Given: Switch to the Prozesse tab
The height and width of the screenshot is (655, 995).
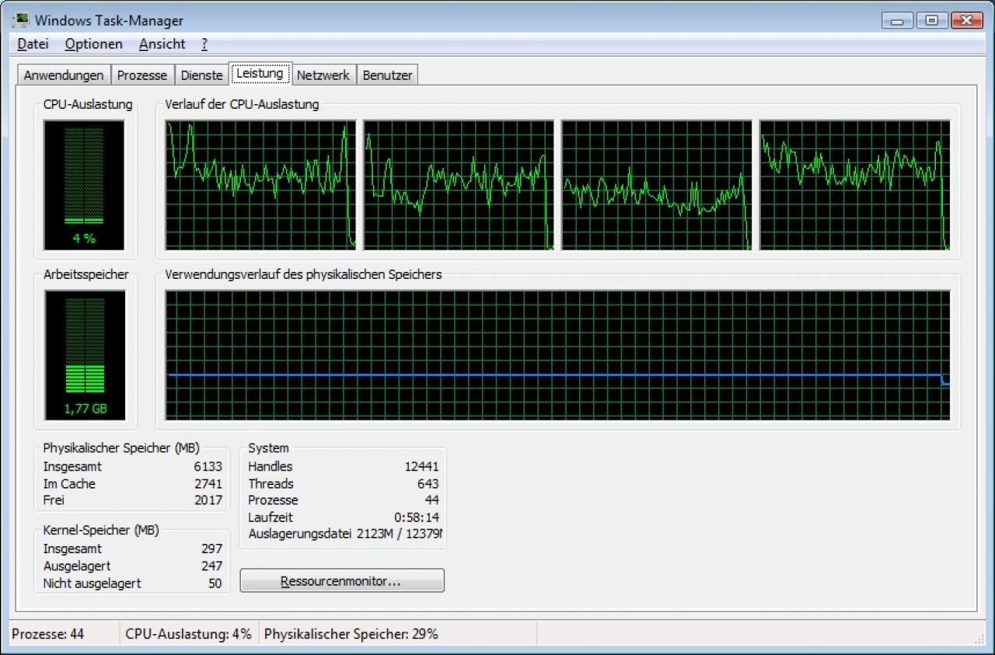Looking at the screenshot, I should [142, 75].
